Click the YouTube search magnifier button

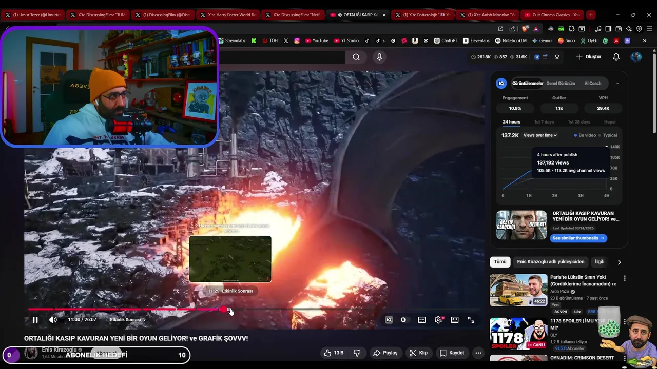coord(356,57)
